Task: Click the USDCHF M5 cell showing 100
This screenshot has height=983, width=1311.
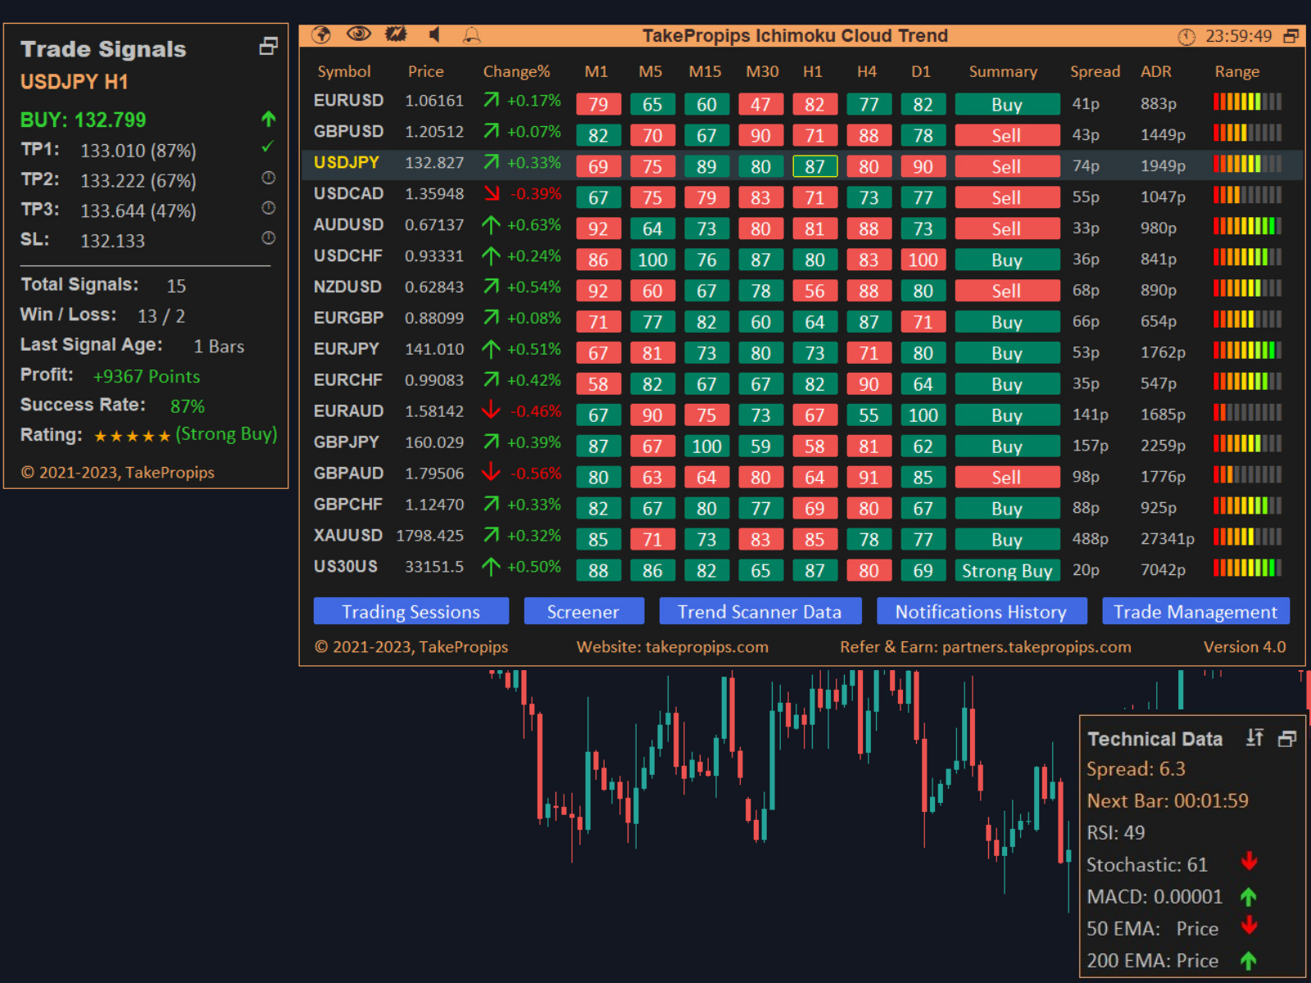Action: coord(652,260)
